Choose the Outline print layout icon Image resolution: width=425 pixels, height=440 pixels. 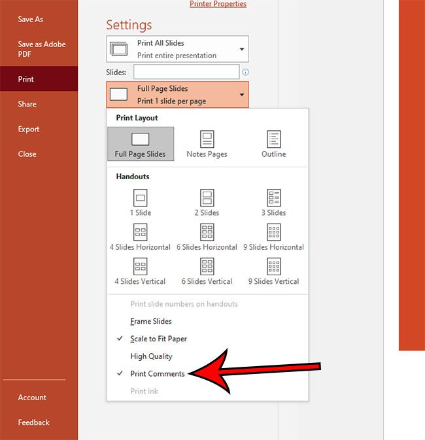(273, 139)
